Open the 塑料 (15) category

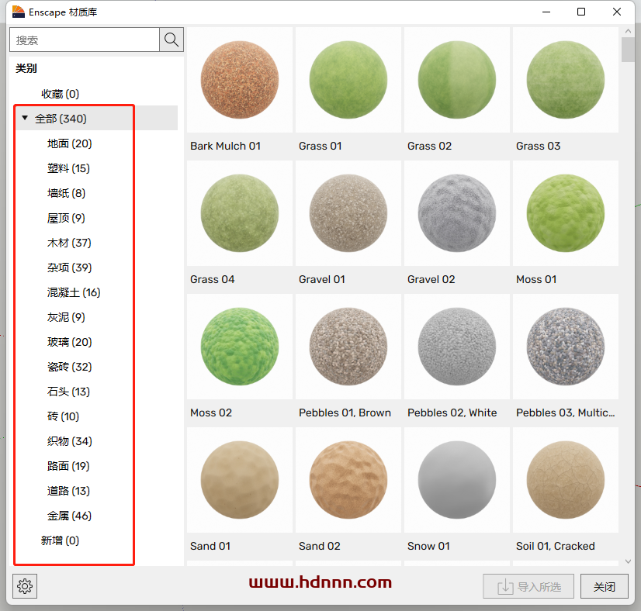(x=68, y=168)
